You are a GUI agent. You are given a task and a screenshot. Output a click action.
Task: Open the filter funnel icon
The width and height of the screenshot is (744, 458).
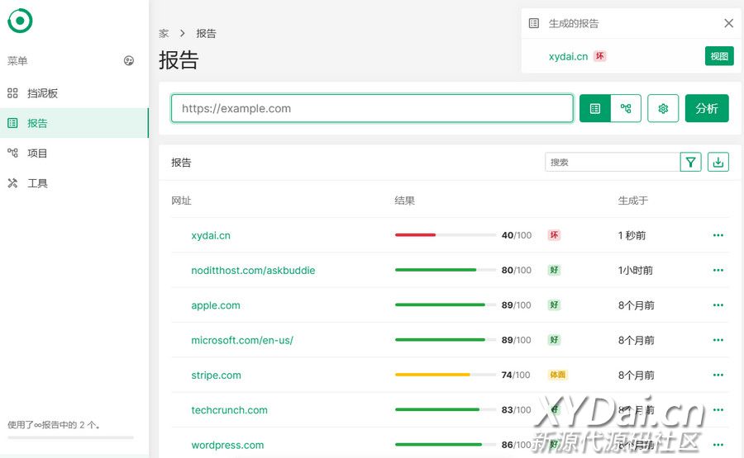[x=690, y=163]
